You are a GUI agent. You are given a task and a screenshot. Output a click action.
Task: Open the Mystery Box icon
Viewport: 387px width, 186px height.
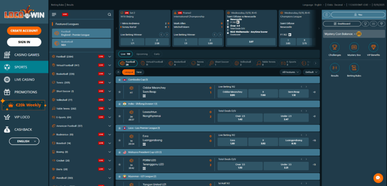click(x=354, y=48)
